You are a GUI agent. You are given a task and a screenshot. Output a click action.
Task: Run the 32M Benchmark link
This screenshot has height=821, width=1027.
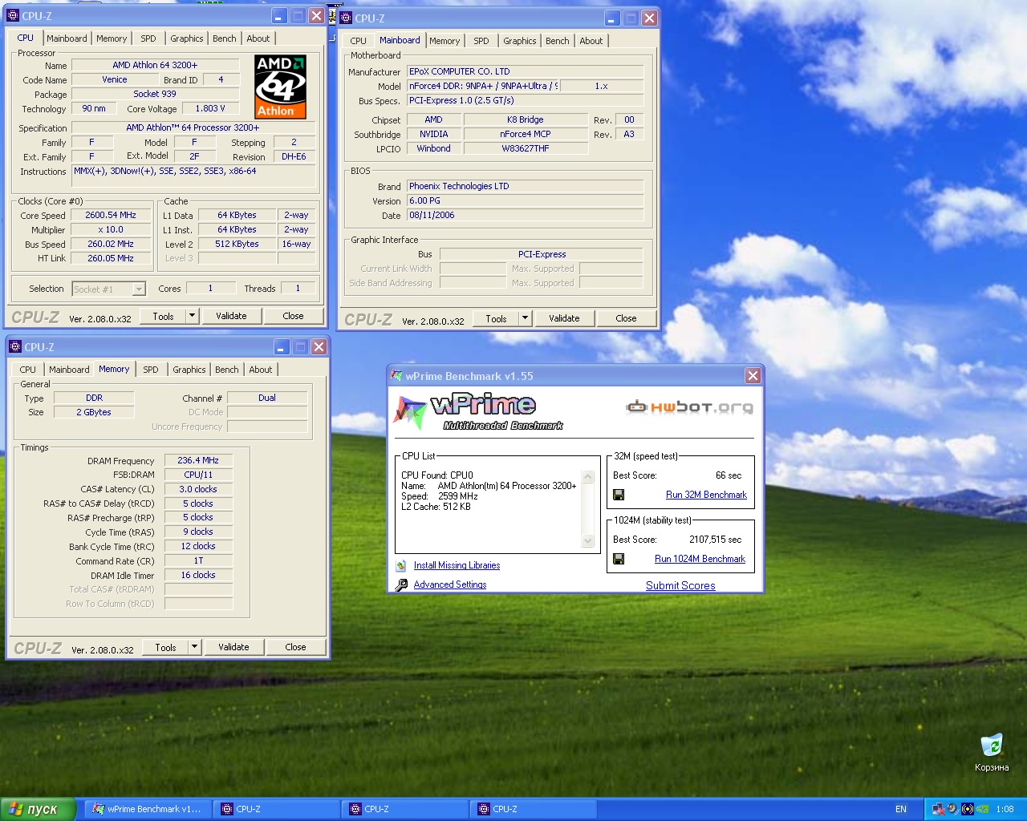(x=706, y=495)
